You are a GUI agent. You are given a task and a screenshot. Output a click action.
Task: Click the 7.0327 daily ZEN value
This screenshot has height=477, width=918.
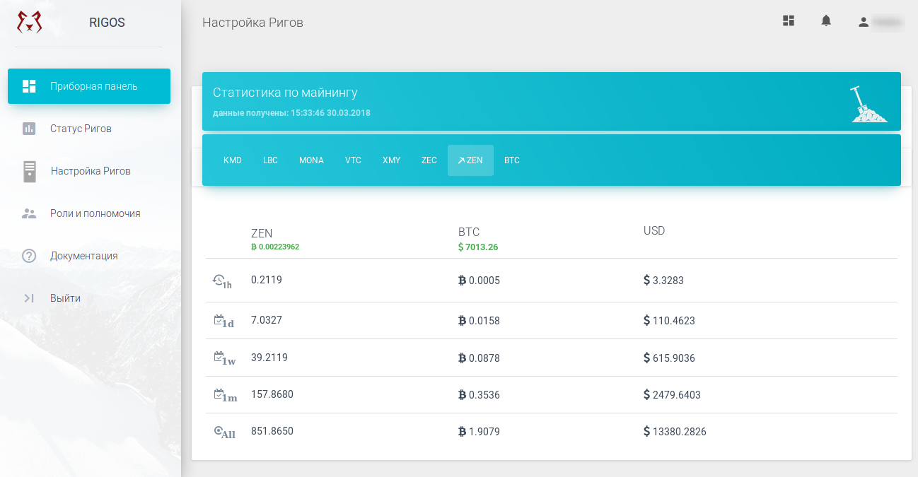click(267, 320)
